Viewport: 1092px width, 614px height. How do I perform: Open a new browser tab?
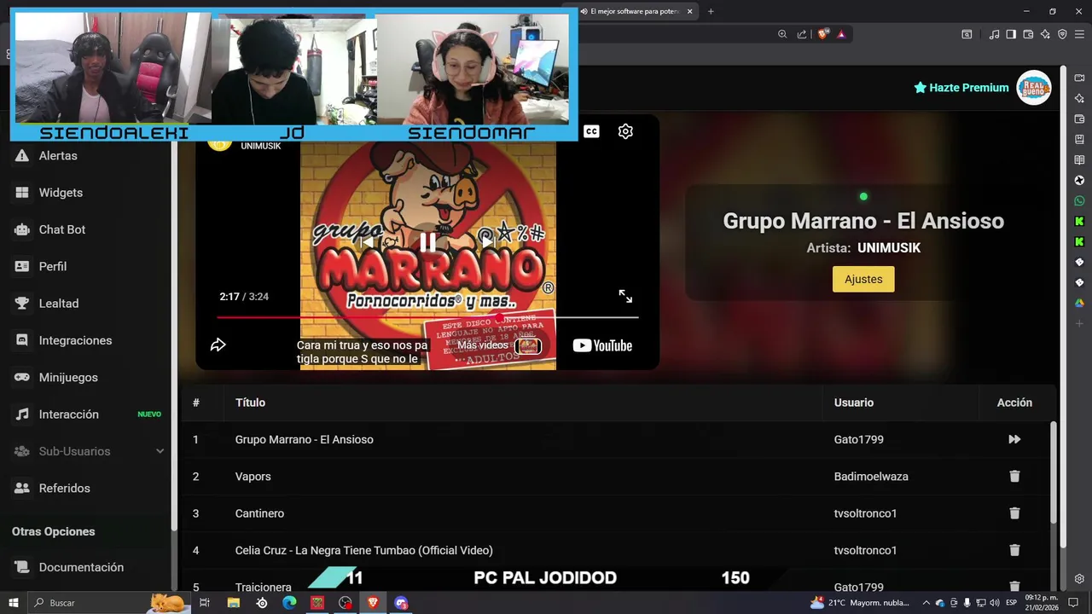(711, 11)
